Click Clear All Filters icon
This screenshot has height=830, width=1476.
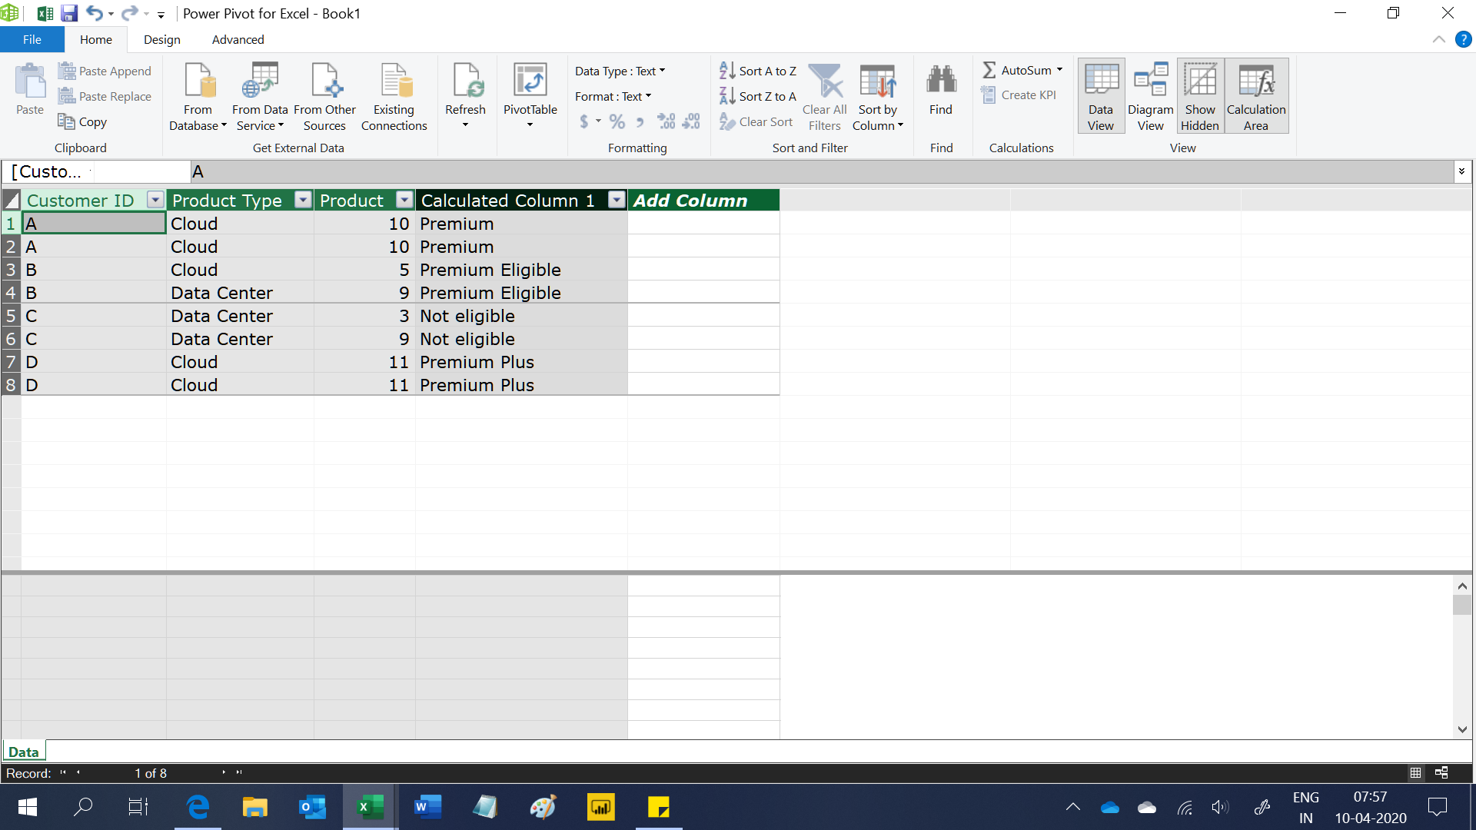click(x=825, y=81)
